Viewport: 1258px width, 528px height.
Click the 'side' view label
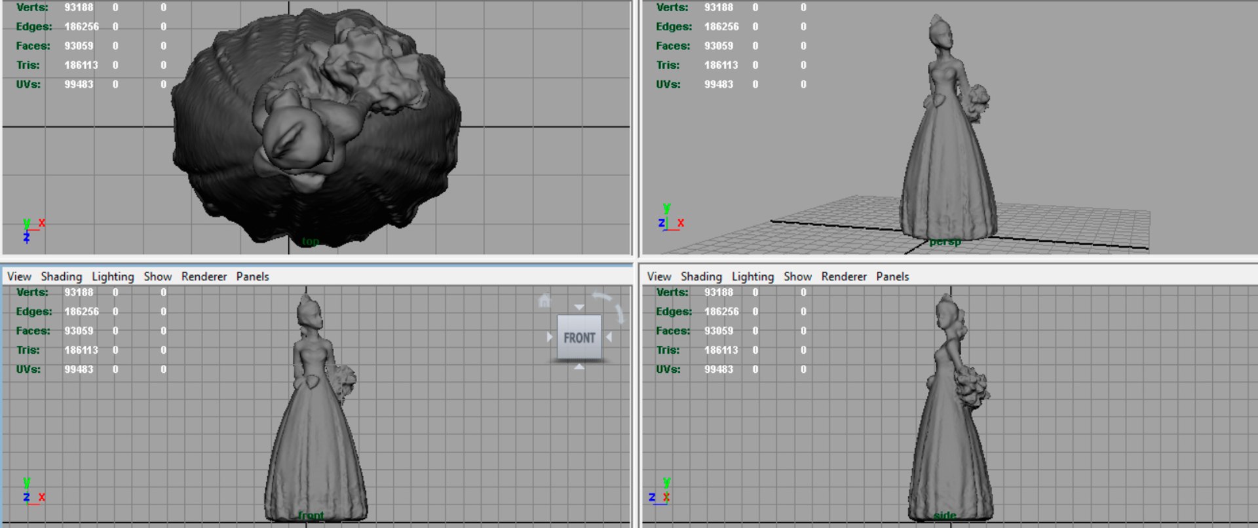(945, 516)
